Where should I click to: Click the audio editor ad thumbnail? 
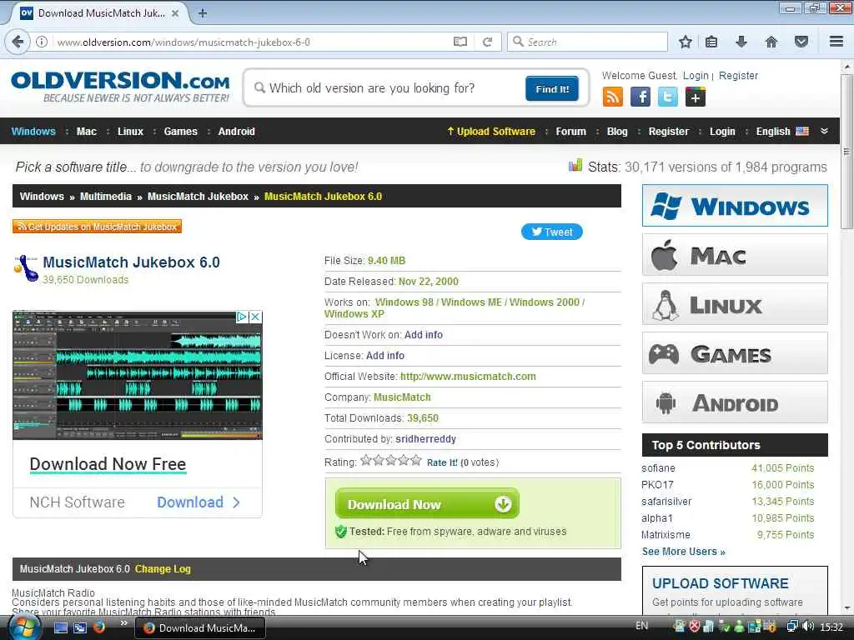point(138,375)
